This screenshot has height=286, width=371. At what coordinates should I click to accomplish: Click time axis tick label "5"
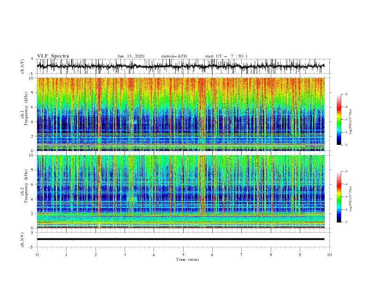(x=183, y=255)
